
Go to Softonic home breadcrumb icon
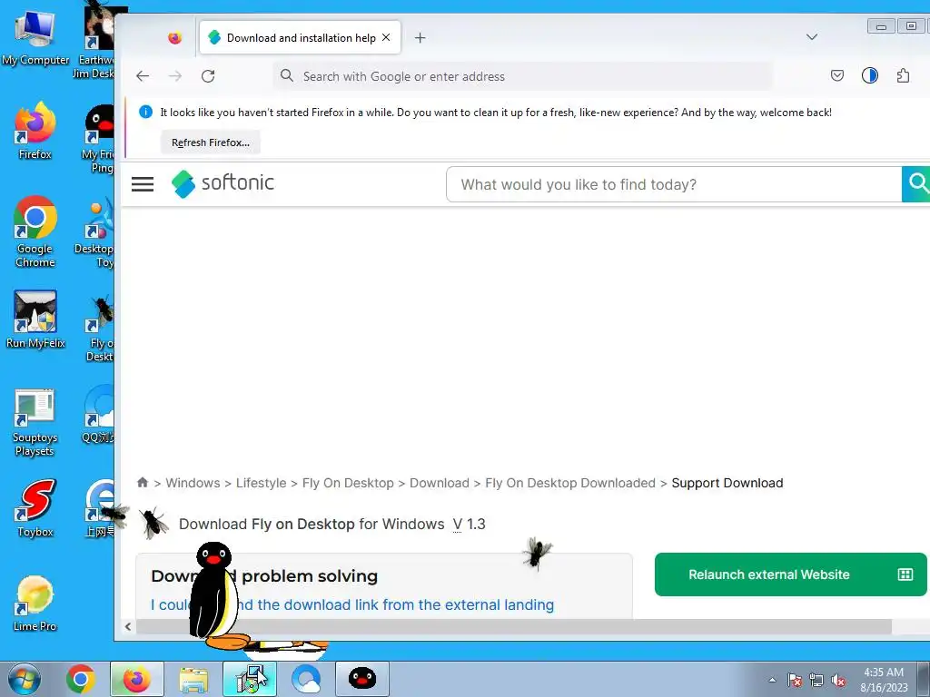[x=143, y=483]
